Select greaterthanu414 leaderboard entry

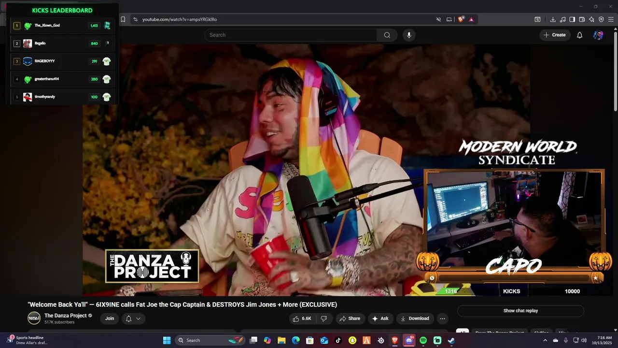[62, 79]
